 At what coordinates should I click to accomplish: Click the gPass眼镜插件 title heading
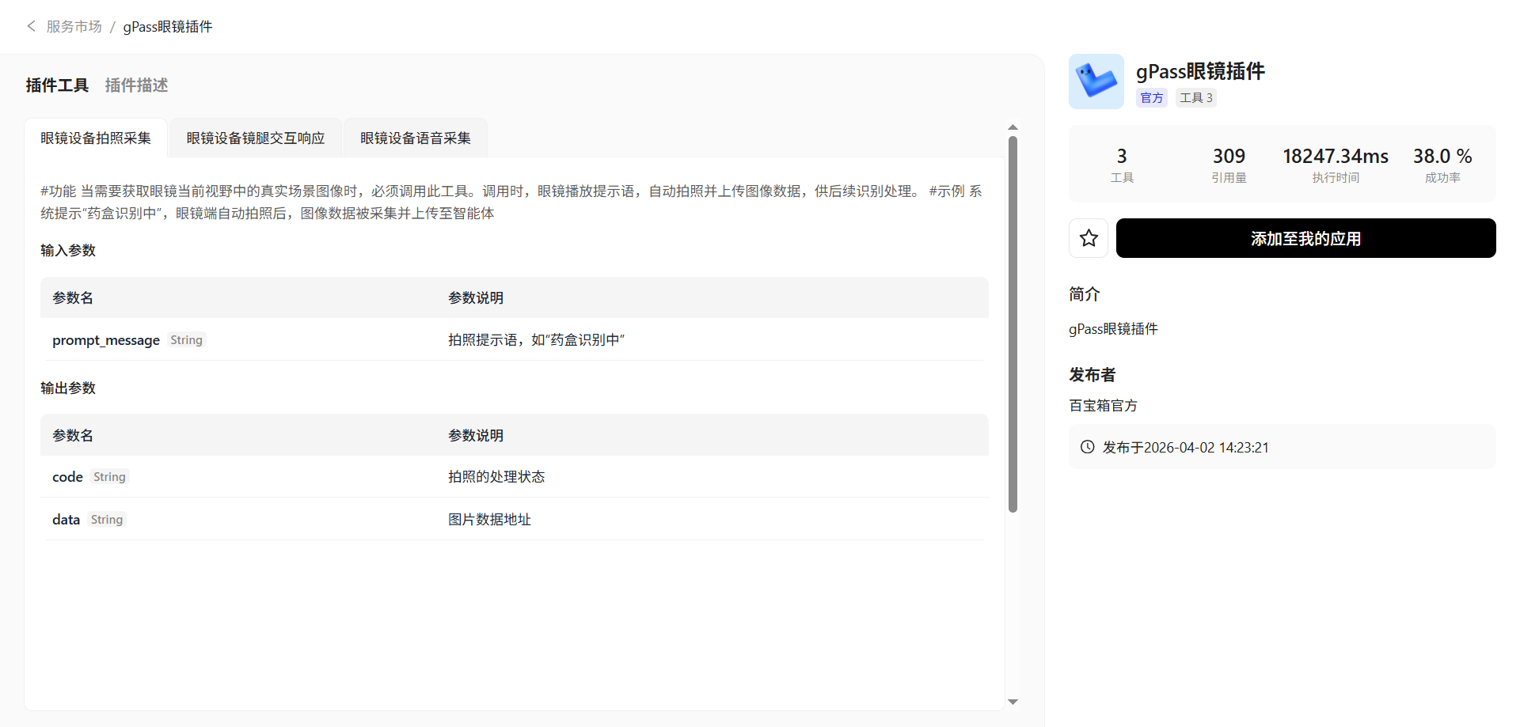(x=1200, y=71)
